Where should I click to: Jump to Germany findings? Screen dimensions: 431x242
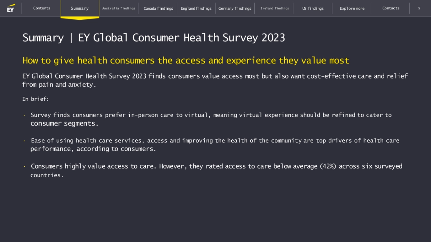(x=235, y=8)
